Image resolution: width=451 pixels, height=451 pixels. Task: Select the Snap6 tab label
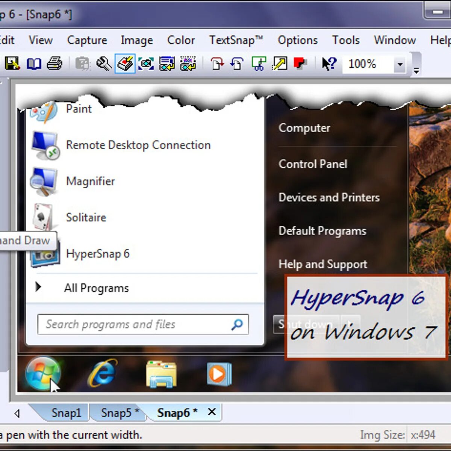click(x=177, y=413)
